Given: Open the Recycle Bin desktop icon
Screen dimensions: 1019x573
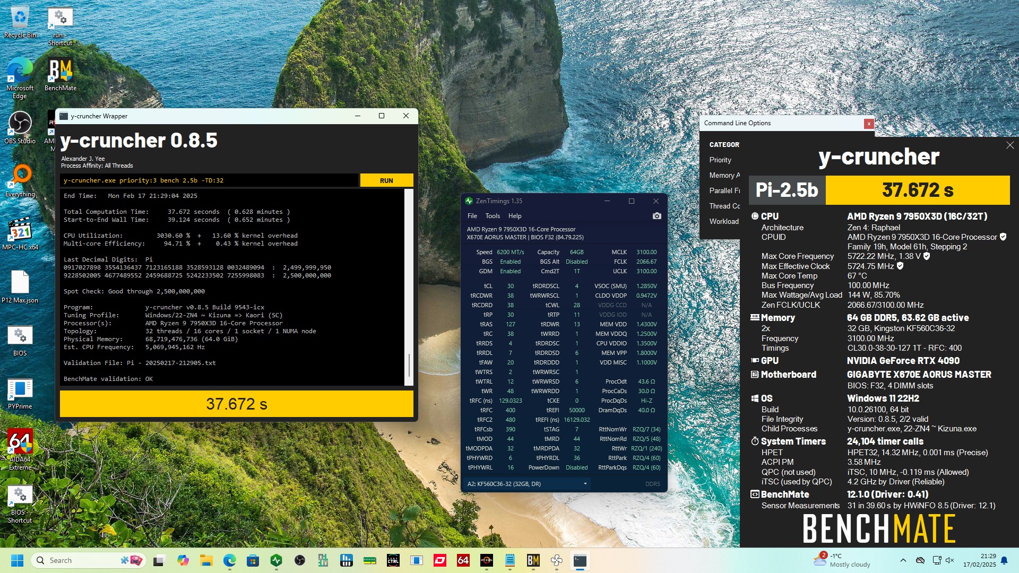Looking at the screenshot, I should click(x=20, y=22).
